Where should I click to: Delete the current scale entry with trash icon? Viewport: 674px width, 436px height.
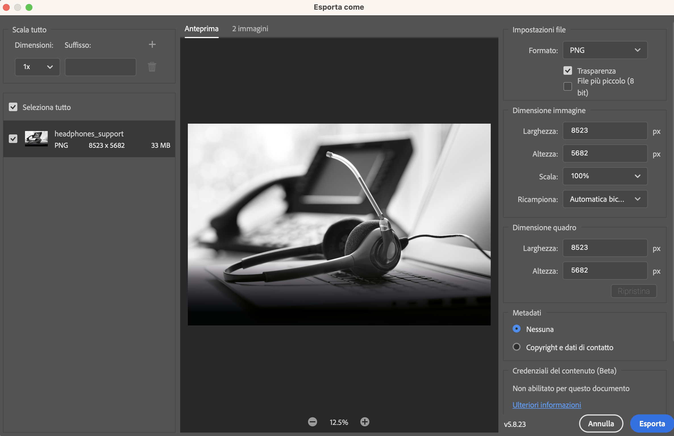pyautogui.click(x=152, y=67)
